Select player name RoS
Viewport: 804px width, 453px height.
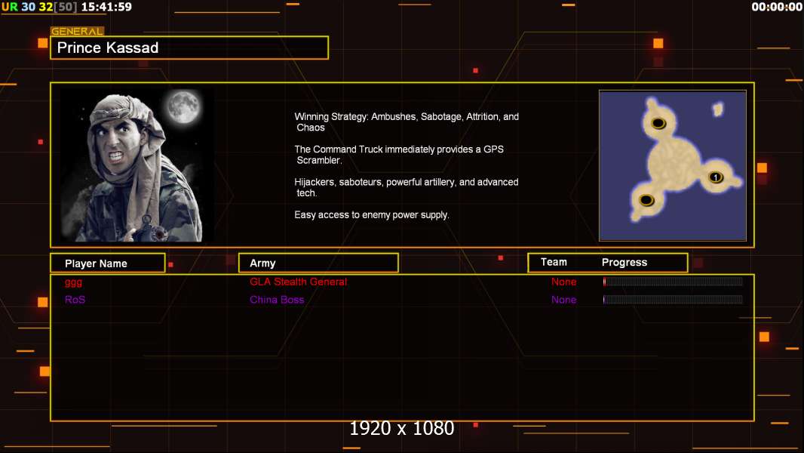[x=75, y=300]
